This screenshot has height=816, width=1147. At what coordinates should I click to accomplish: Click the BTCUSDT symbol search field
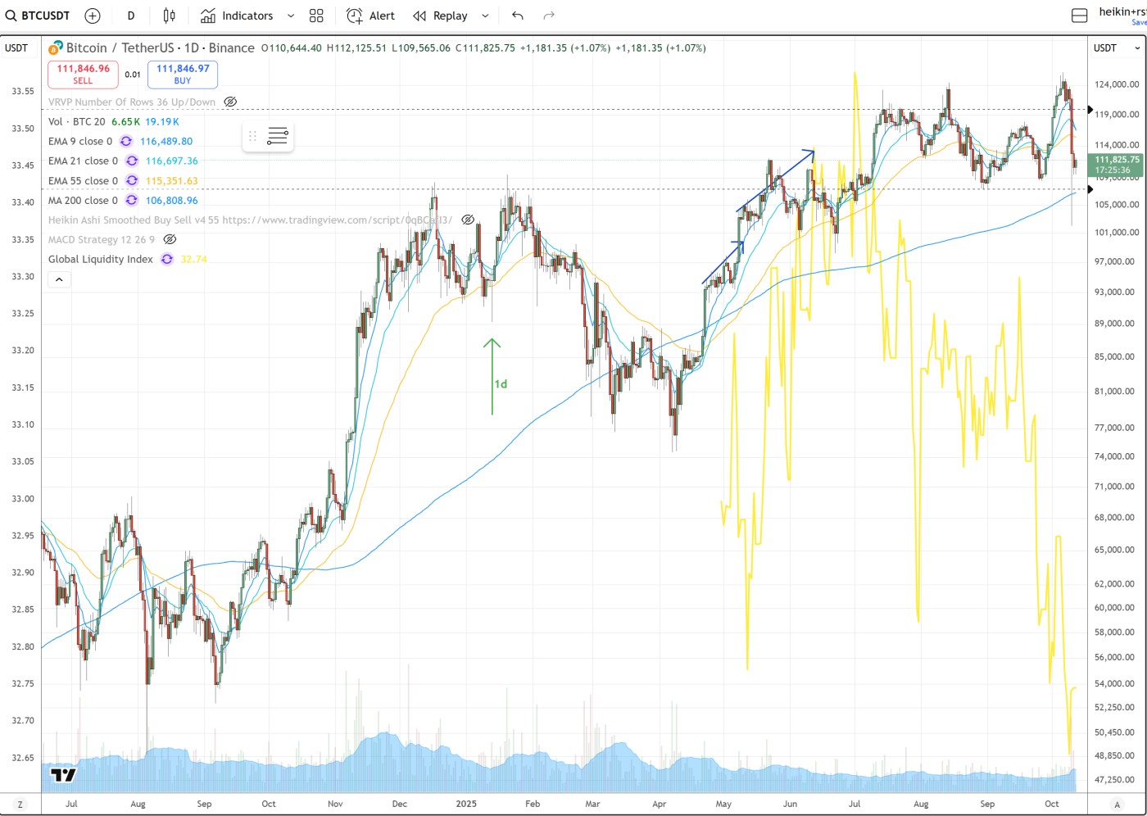point(38,16)
